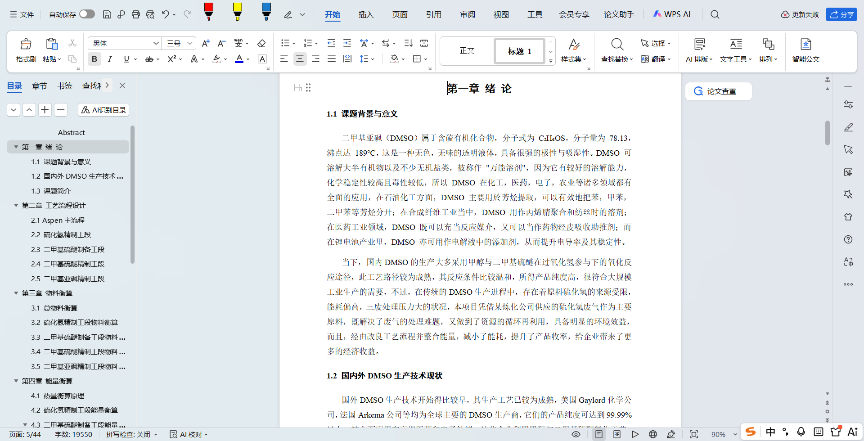Open the 视图 (View) ribbon tab
The width and height of the screenshot is (864, 441).
(501, 14)
